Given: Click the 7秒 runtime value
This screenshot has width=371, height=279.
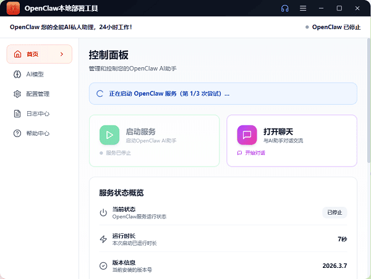Looking at the screenshot, I should [342, 239].
